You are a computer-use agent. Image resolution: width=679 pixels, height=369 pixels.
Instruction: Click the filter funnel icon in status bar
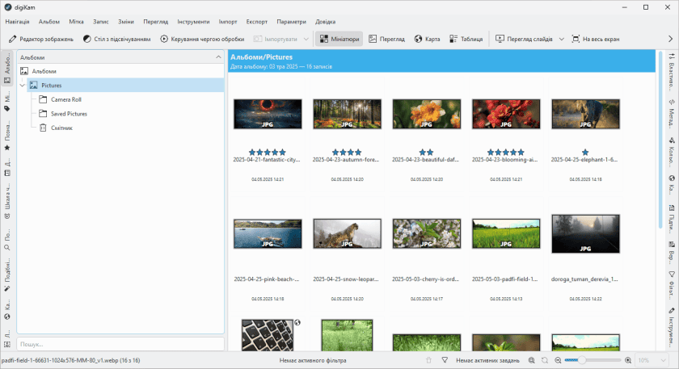coord(444,360)
